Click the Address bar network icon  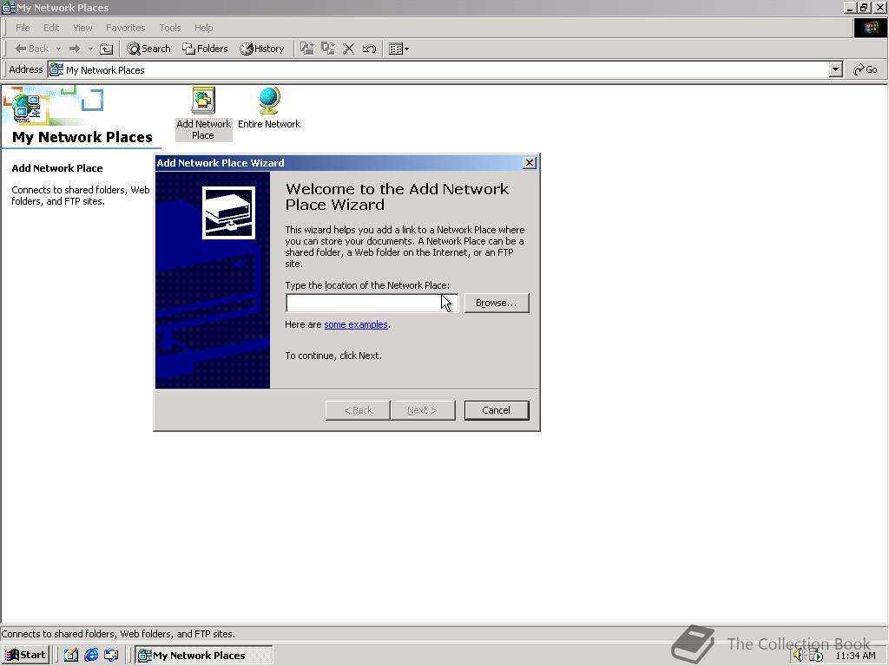[x=56, y=69]
